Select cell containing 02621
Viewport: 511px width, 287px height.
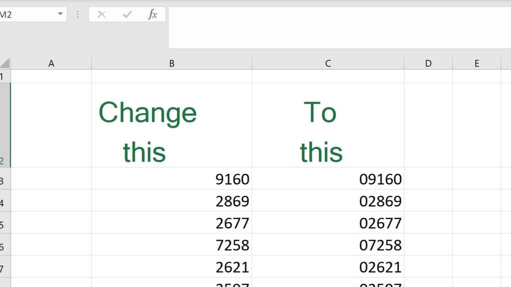coord(328,267)
